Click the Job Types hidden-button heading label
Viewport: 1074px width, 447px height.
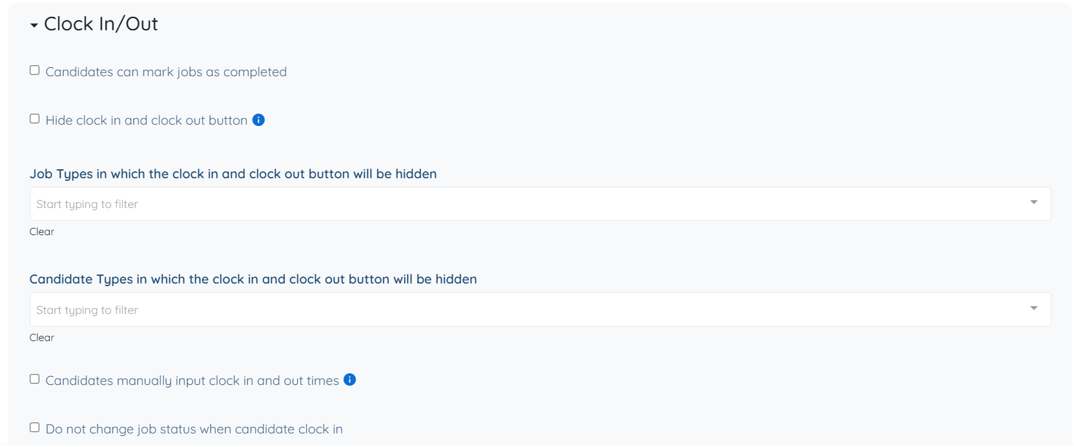coord(233,174)
